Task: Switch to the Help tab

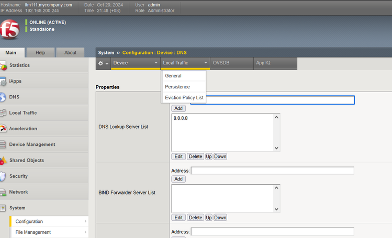Action: tap(40, 53)
